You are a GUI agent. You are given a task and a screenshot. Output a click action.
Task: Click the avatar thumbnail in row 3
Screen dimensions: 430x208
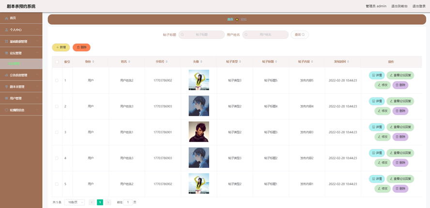(199, 132)
